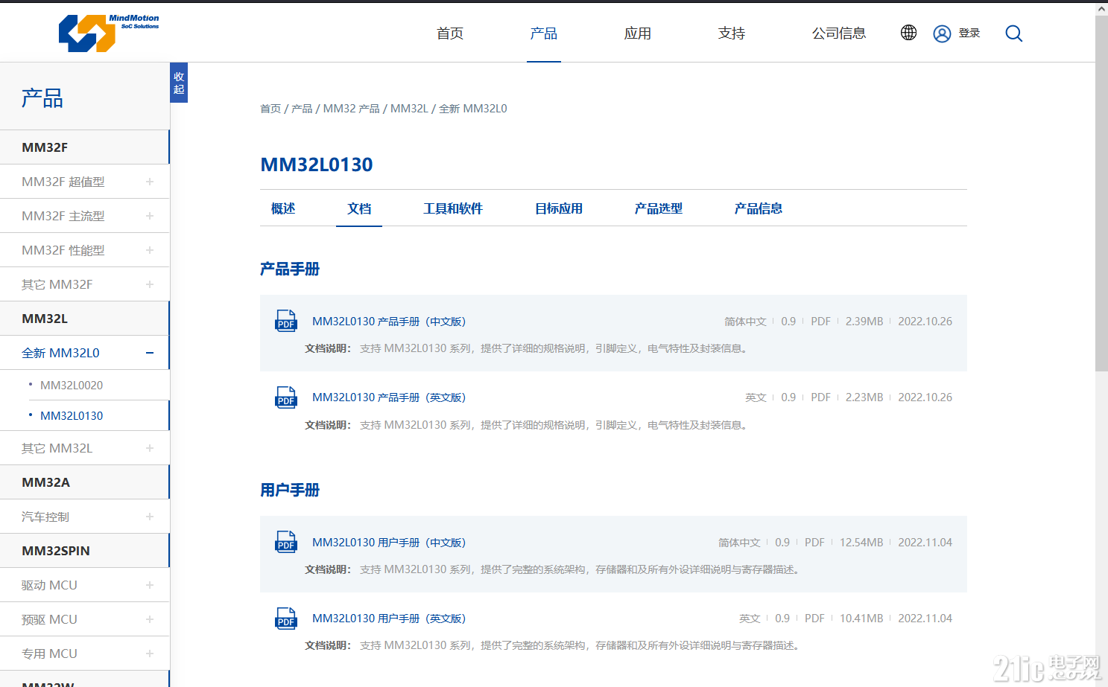This screenshot has height=687, width=1108.
Task: Expand 专用 MCU with plus sign
Action: [150, 654]
